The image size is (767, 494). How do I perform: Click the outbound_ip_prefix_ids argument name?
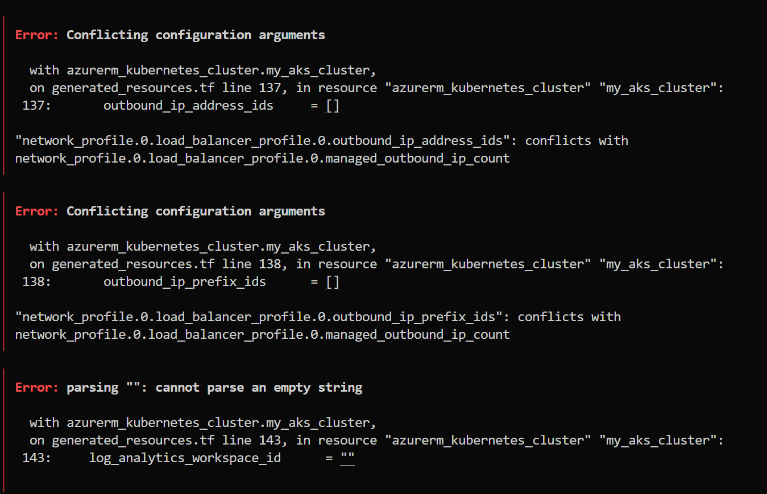pyautogui.click(x=185, y=282)
